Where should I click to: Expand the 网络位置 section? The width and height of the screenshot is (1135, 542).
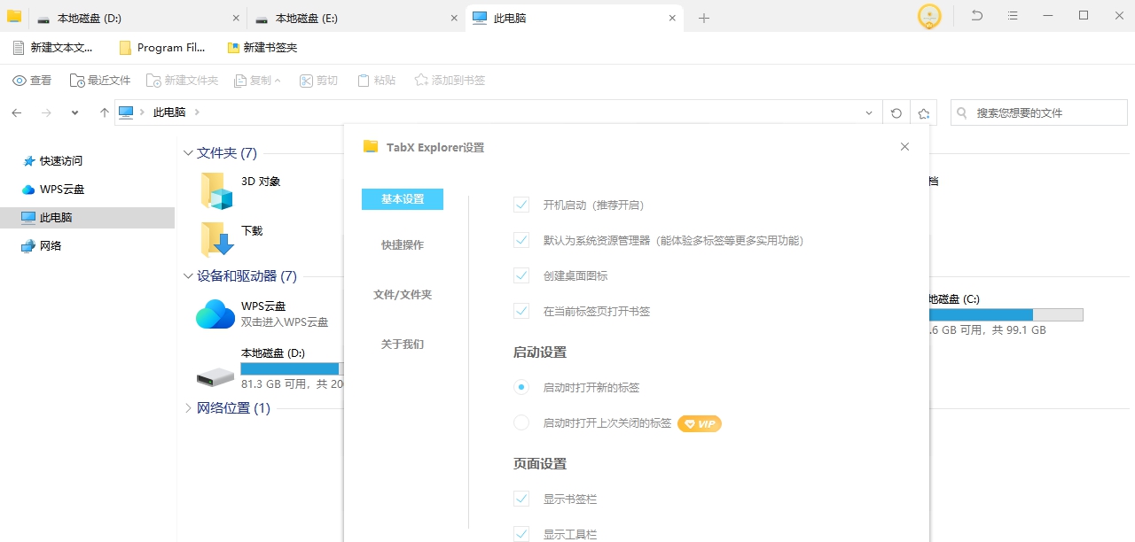187,407
